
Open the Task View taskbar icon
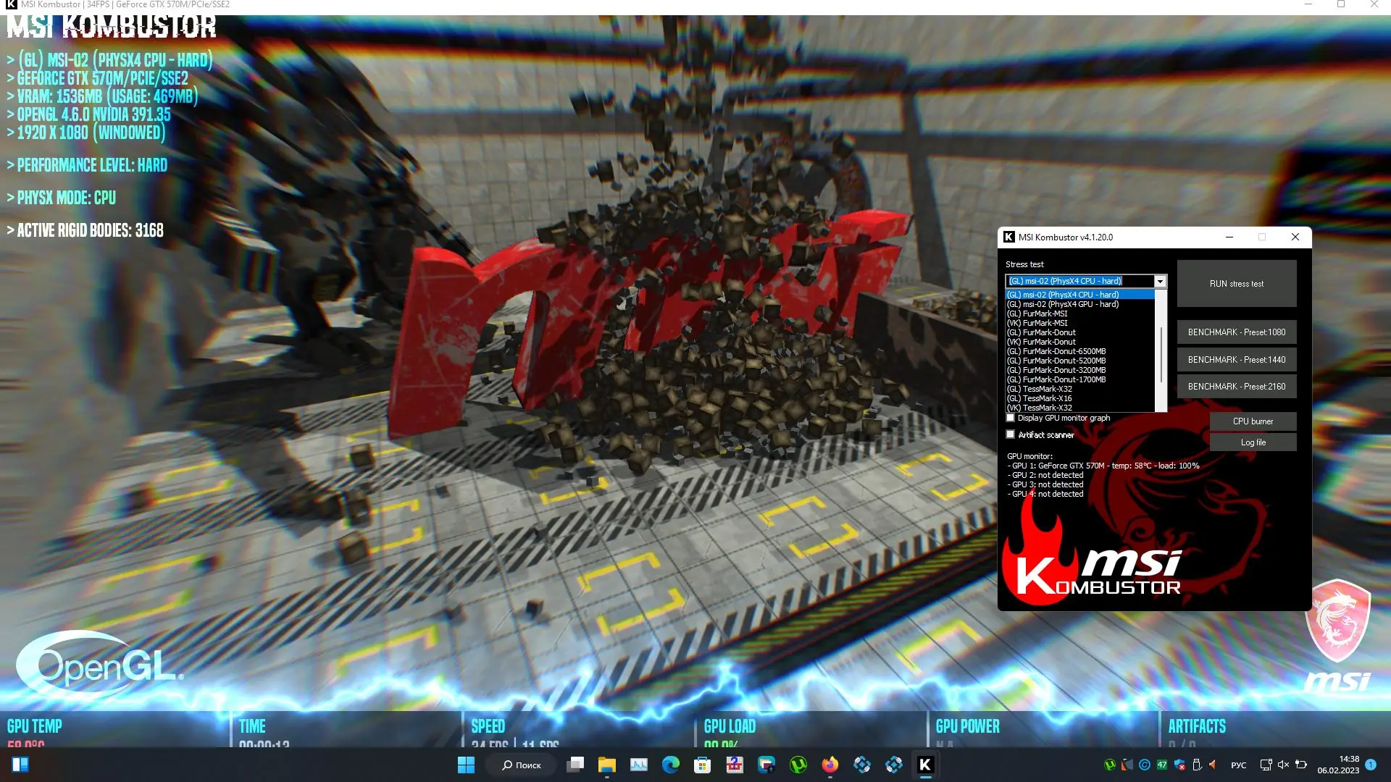tap(575, 765)
